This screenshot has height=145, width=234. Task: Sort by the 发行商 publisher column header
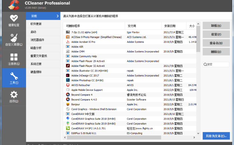143,26
